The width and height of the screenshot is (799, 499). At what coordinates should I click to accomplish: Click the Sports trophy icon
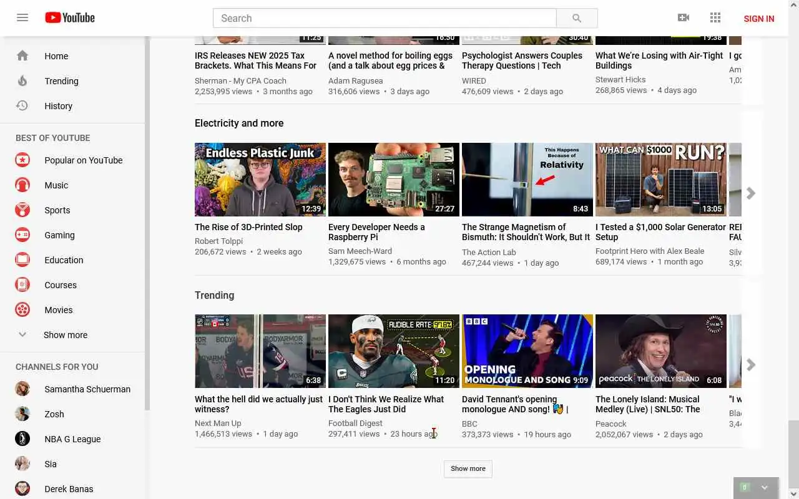tap(22, 210)
